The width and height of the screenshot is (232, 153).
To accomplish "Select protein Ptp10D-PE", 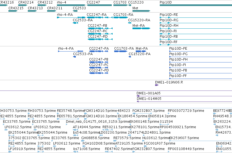I will pos(178,49).
